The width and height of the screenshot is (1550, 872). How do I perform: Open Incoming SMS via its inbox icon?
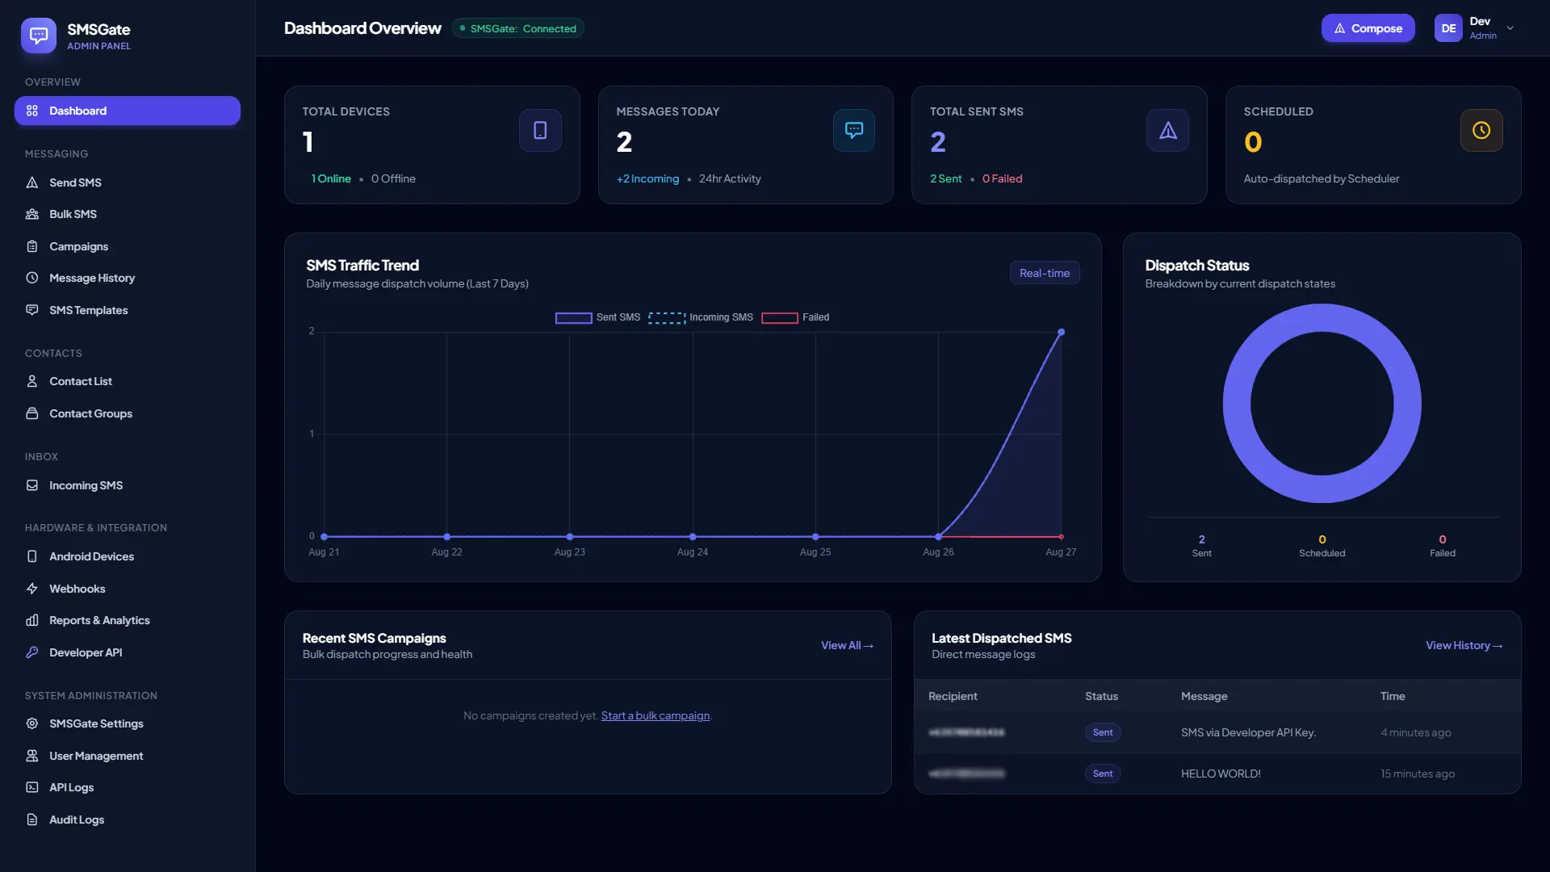coord(32,485)
